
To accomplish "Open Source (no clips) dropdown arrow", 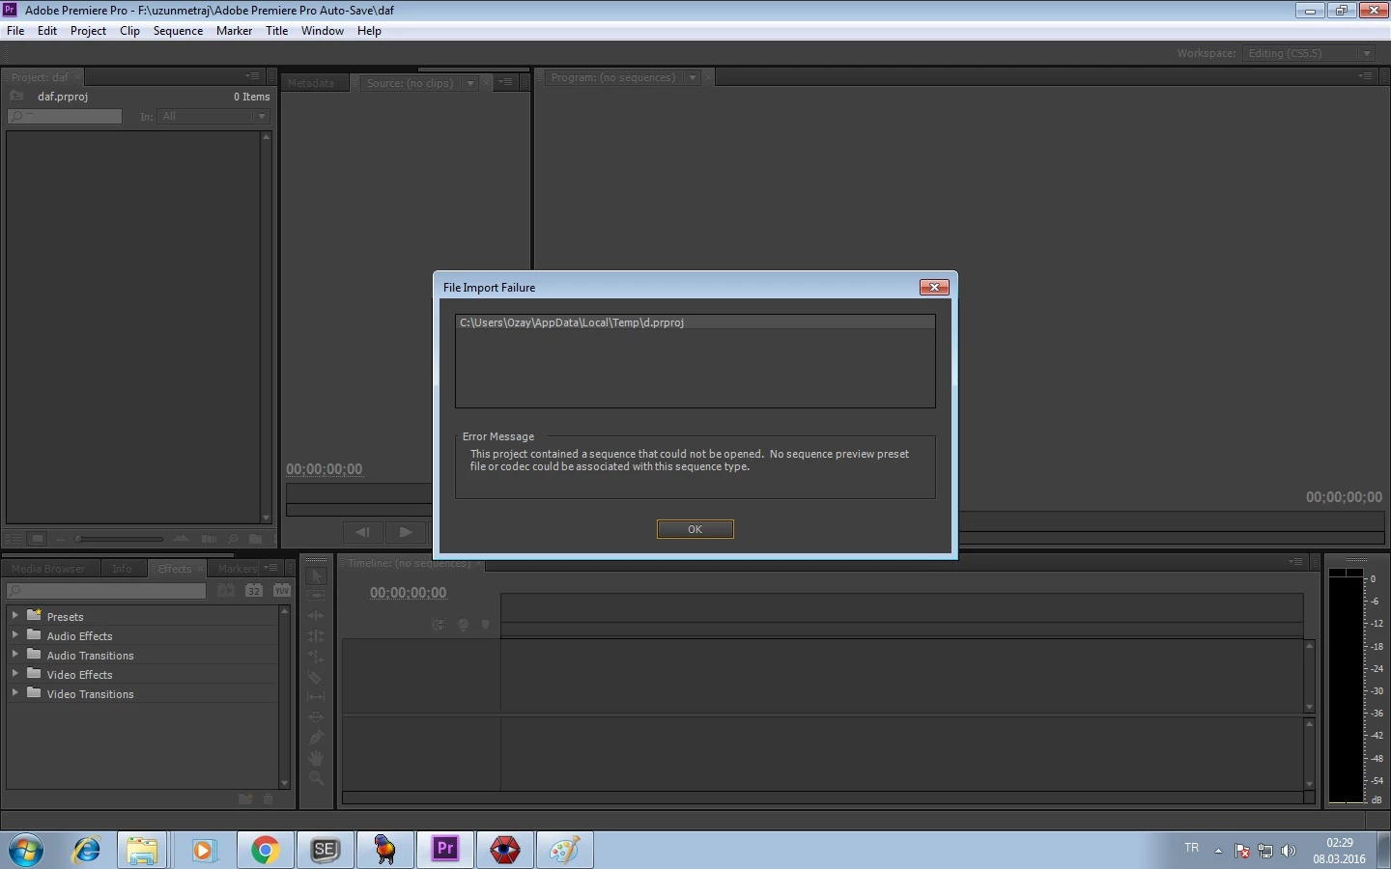I will pyautogui.click(x=470, y=83).
